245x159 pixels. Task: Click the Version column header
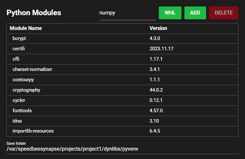[x=158, y=28]
